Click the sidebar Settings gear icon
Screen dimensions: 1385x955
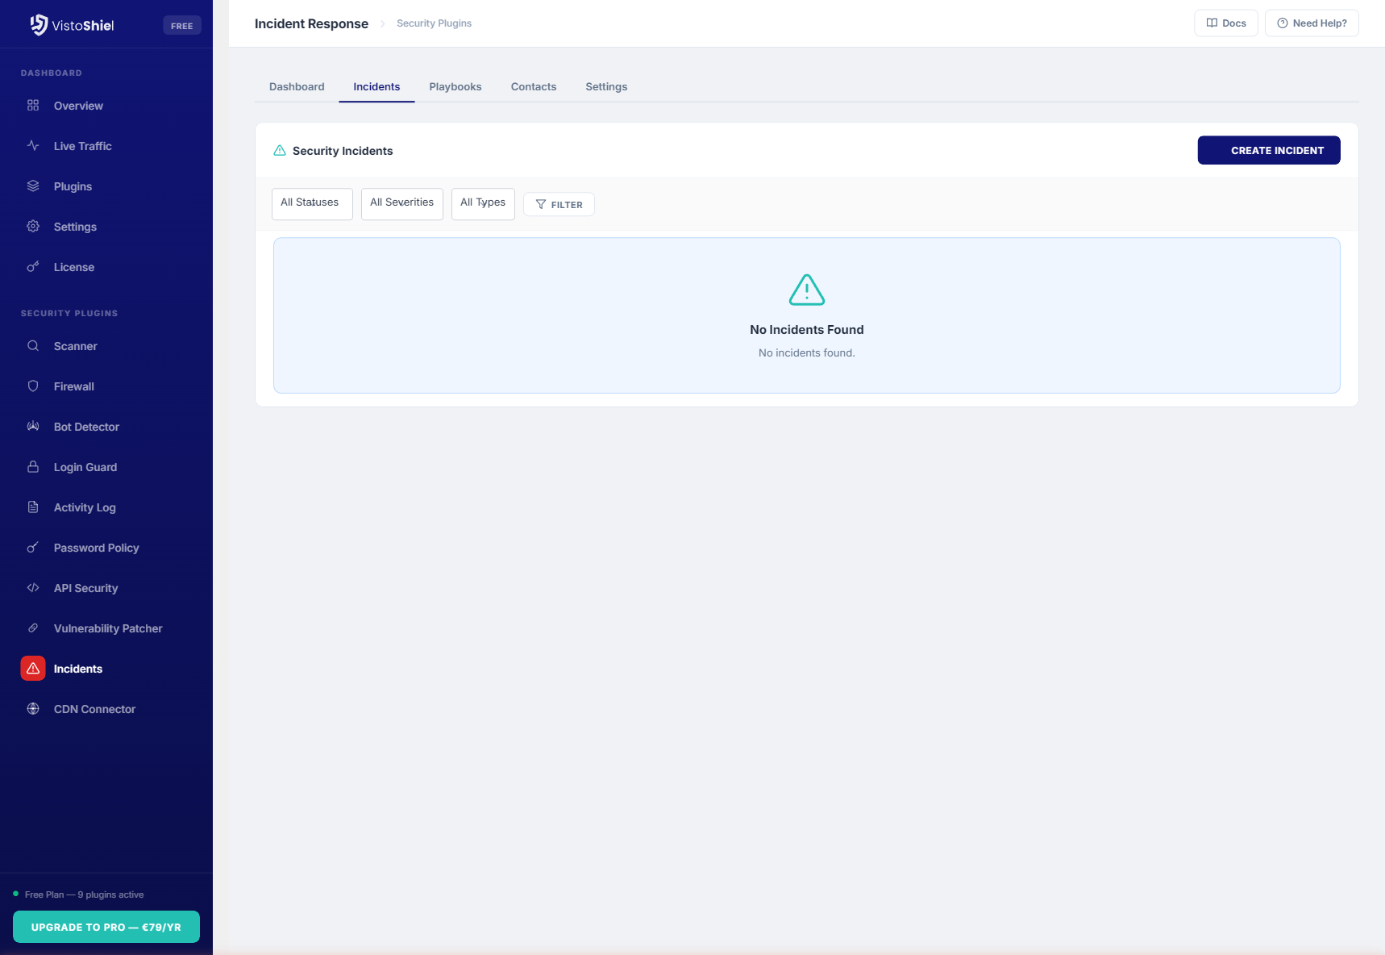click(33, 226)
